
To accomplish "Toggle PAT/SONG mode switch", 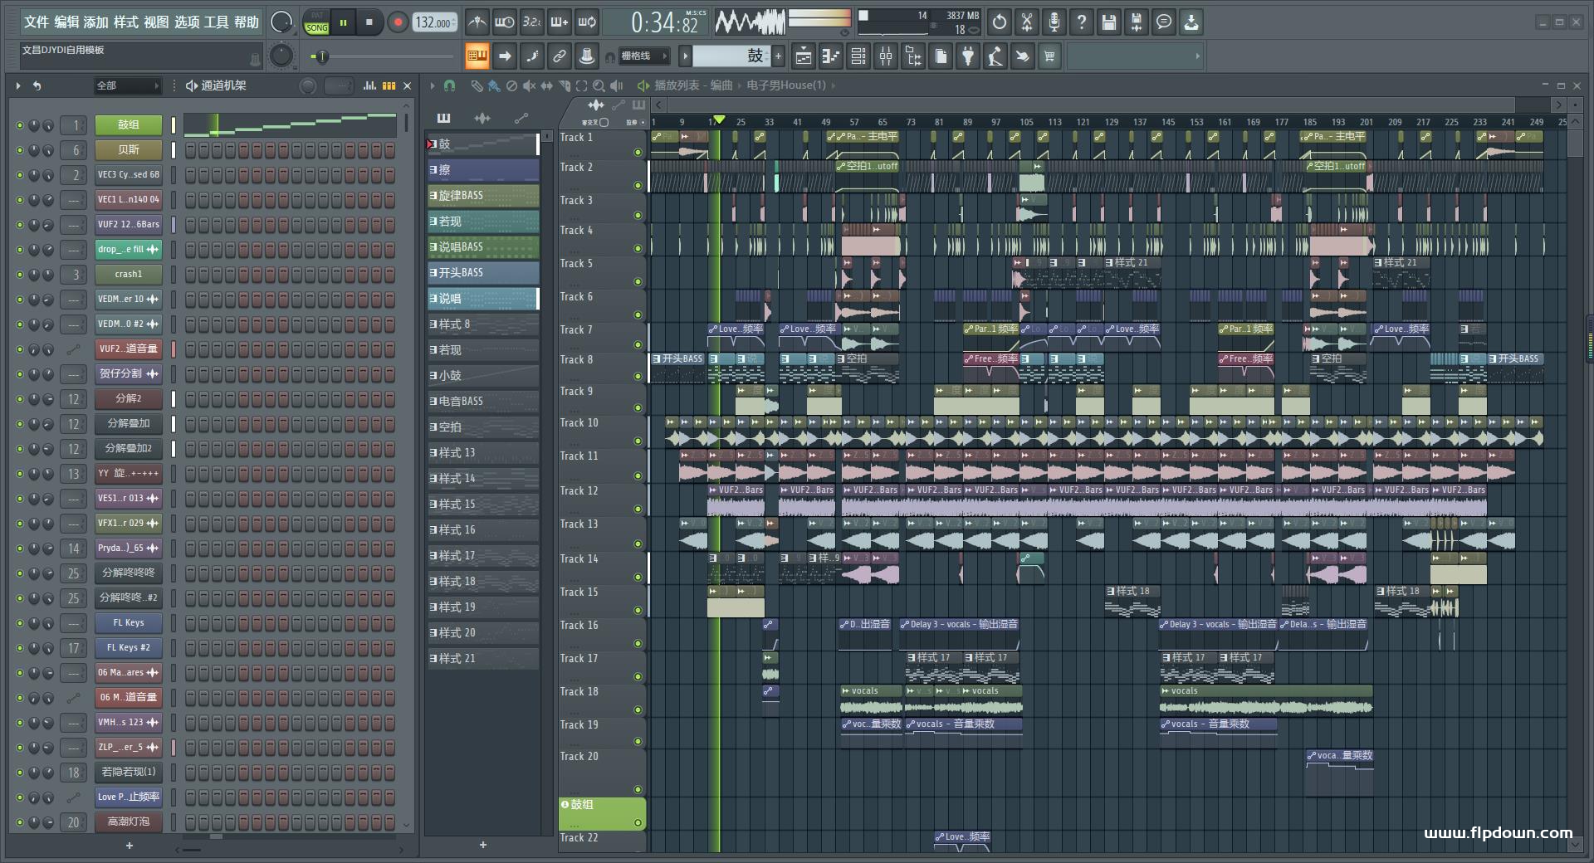I will tap(317, 22).
